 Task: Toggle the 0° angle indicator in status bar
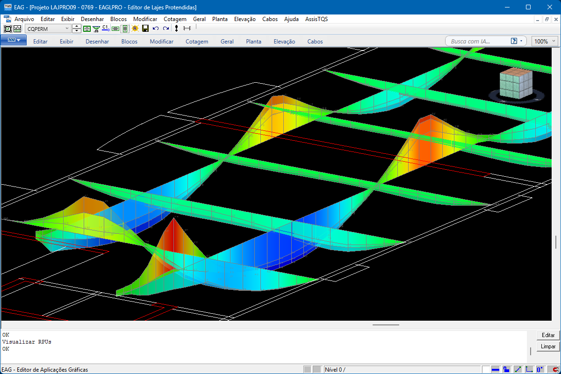[x=540, y=369]
